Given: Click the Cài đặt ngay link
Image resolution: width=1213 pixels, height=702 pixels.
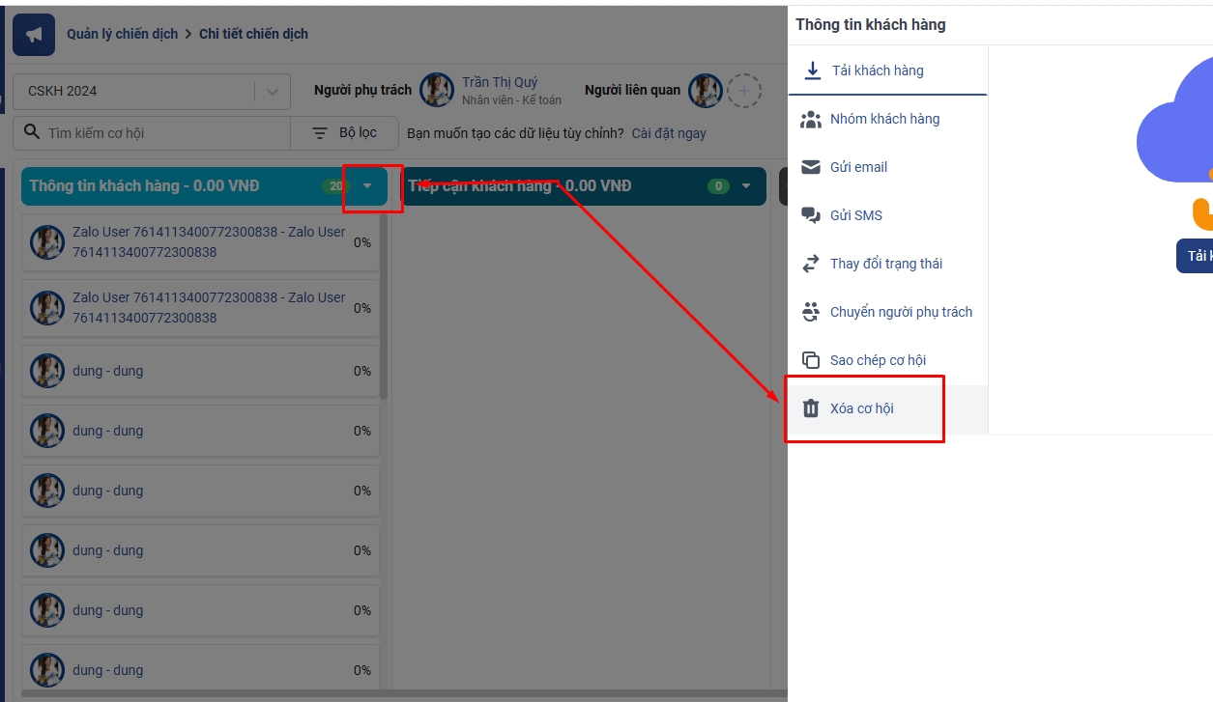Looking at the screenshot, I should (669, 133).
